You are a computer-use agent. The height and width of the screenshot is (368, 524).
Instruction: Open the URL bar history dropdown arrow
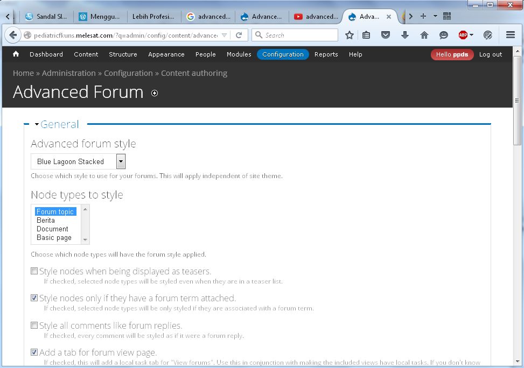[x=224, y=35]
